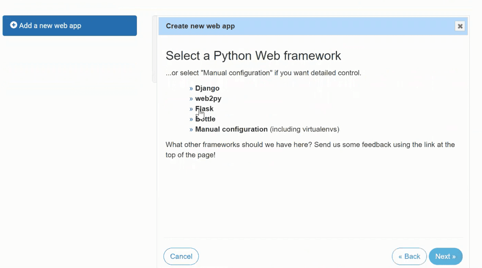This screenshot has height=268, width=482.
Task: Select the Bottle framework option
Action: [x=205, y=119]
